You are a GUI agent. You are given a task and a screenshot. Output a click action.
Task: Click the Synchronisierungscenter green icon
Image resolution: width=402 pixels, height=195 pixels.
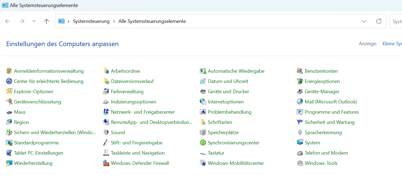203,143
